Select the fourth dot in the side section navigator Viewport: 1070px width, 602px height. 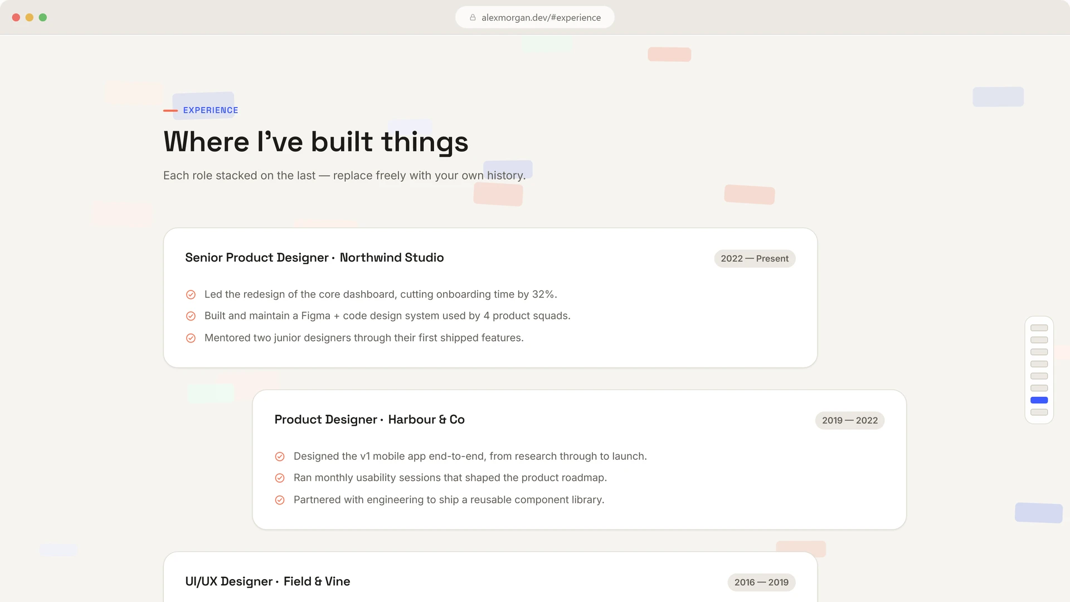[1039, 364]
